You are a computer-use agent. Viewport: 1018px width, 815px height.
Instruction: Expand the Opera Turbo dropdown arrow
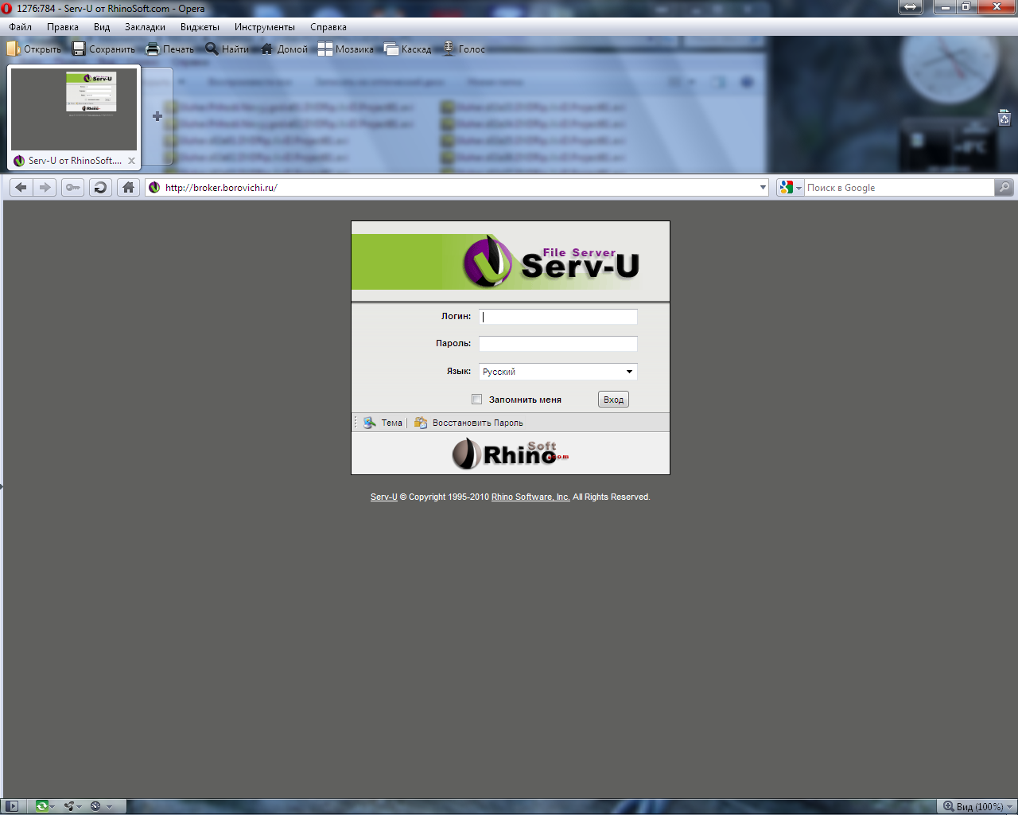coord(109,807)
